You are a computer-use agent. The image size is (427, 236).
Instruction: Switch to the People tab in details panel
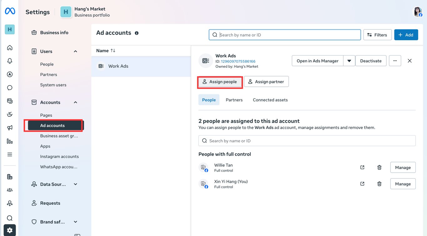pyautogui.click(x=209, y=100)
